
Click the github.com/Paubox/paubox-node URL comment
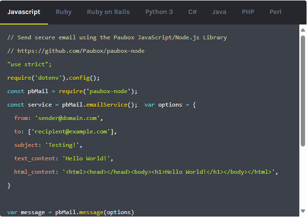[x=76, y=51]
